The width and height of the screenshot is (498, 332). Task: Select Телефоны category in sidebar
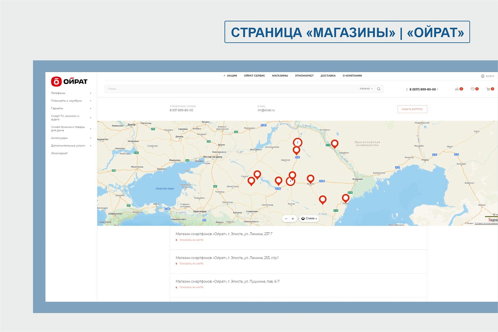coord(58,93)
